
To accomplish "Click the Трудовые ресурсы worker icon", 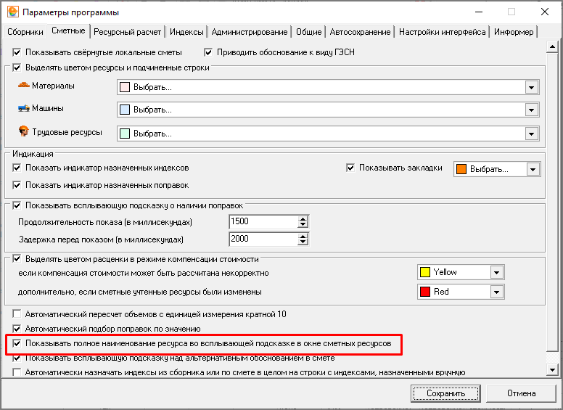I will tap(24, 132).
